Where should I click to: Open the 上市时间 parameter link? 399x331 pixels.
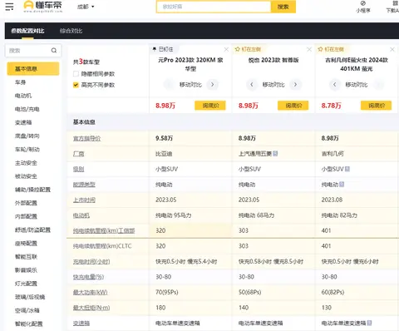click(84, 200)
